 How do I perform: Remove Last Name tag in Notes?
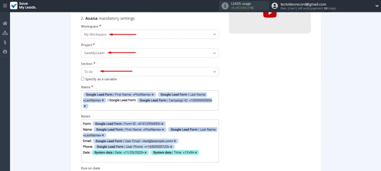point(103,135)
